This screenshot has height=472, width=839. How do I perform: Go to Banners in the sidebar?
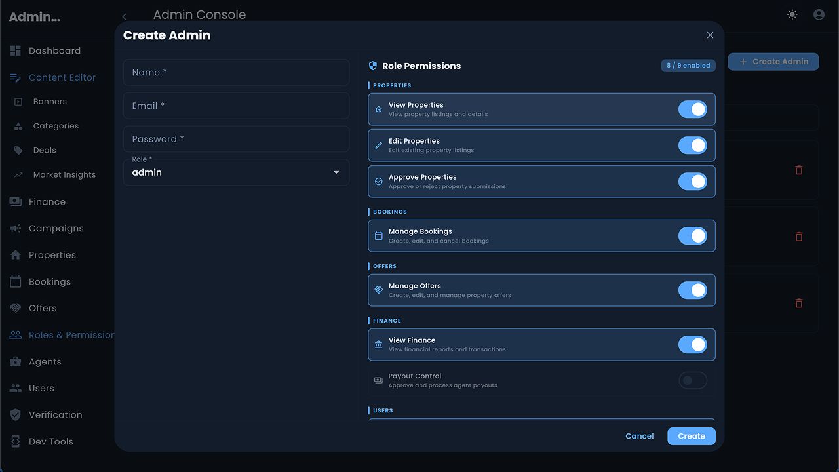click(x=50, y=102)
